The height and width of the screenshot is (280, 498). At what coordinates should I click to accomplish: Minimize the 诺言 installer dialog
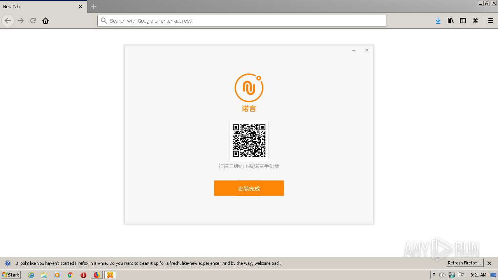(x=354, y=50)
